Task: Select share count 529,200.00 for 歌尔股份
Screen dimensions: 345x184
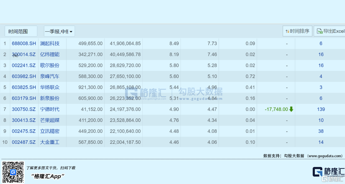Action: [91, 65]
